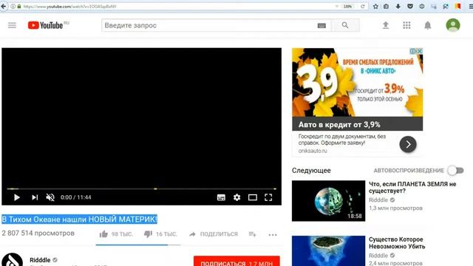Open the three-dot more actions menu

point(273,235)
